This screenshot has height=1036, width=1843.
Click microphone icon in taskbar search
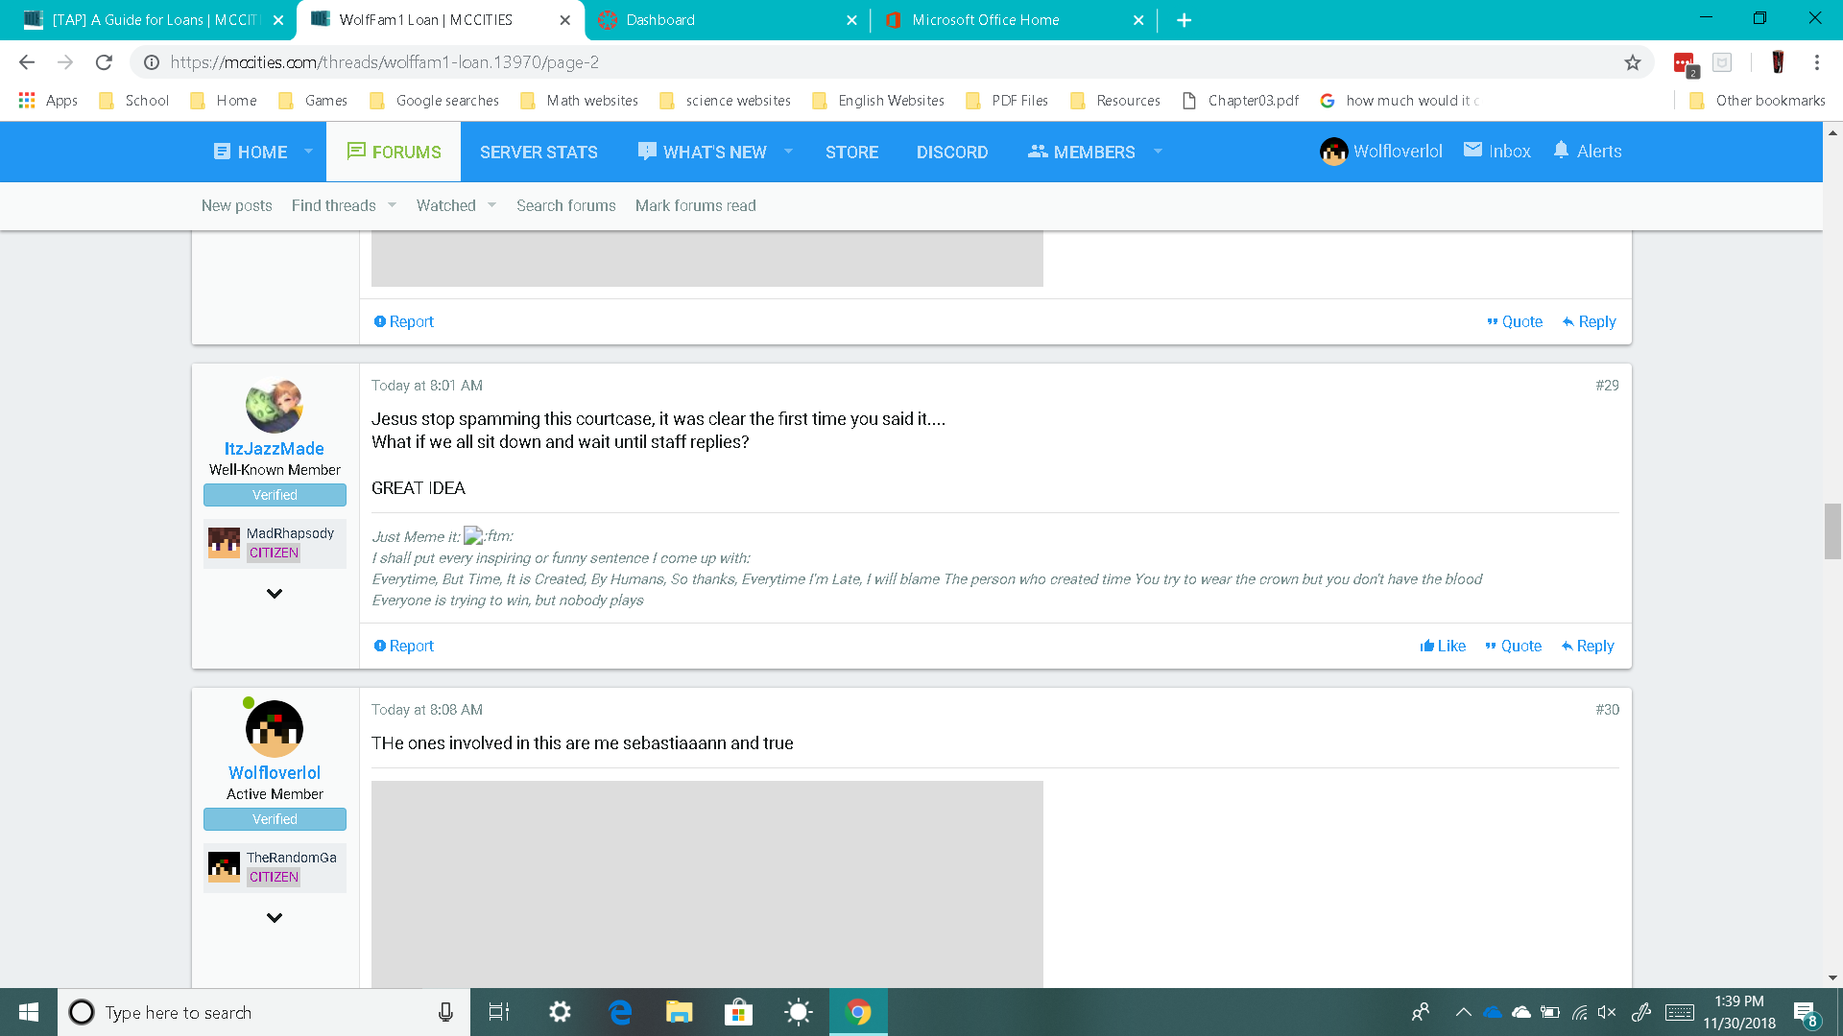coord(445,1012)
